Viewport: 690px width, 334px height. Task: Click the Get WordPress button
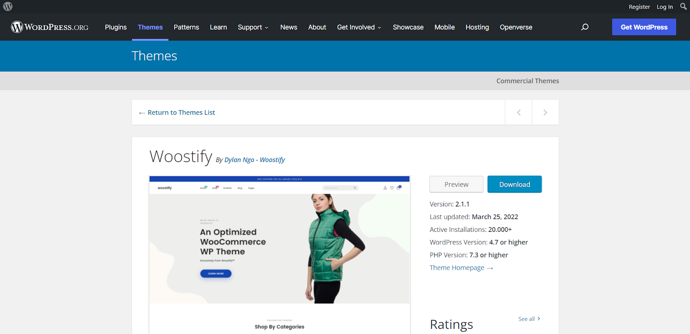[x=644, y=27]
